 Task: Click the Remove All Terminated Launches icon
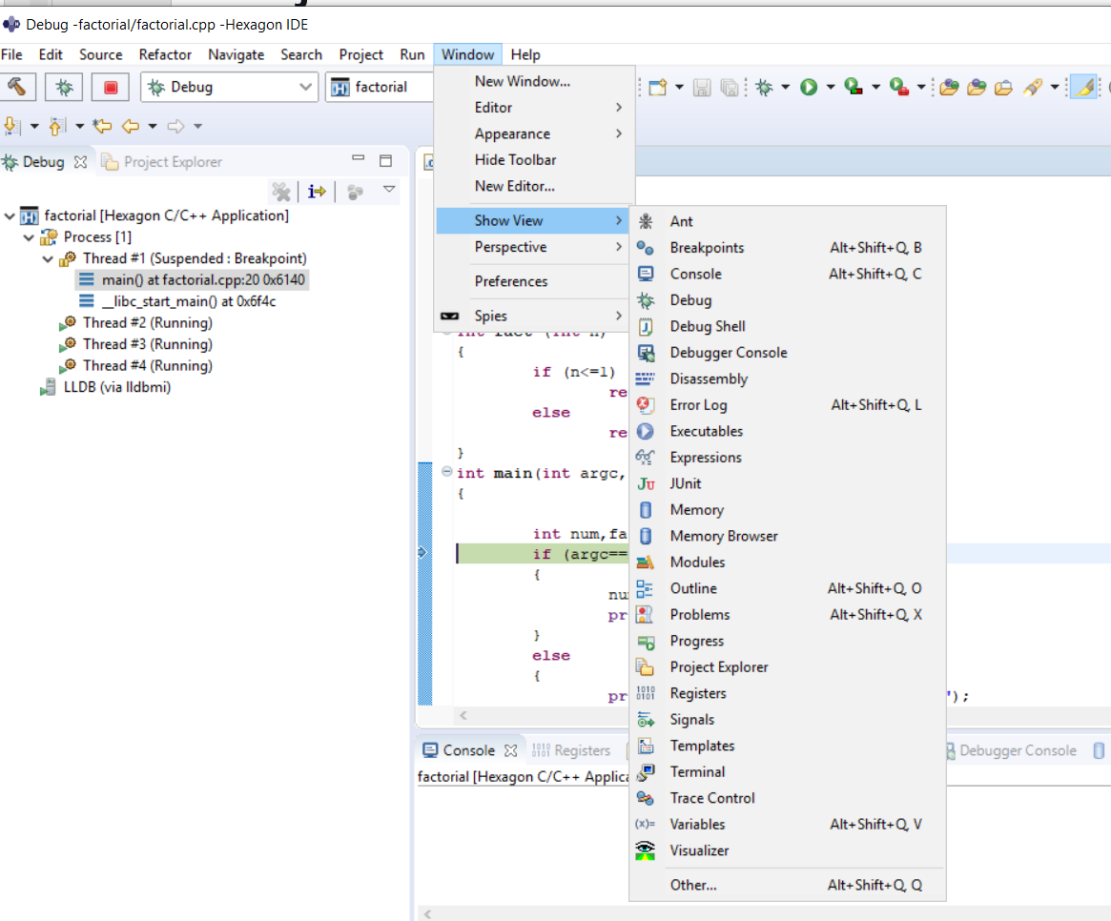pyautogui.click(x=280, y=192)
